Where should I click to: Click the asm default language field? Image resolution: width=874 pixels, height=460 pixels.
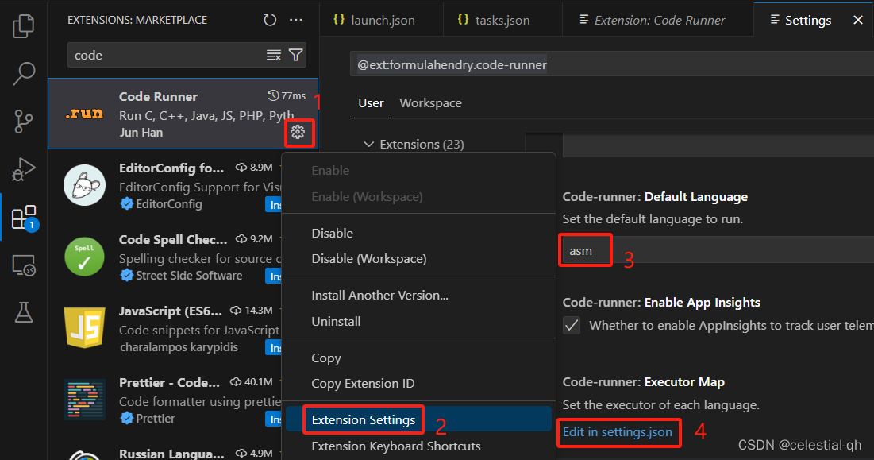pyautogui.click(x=585, y=249)
